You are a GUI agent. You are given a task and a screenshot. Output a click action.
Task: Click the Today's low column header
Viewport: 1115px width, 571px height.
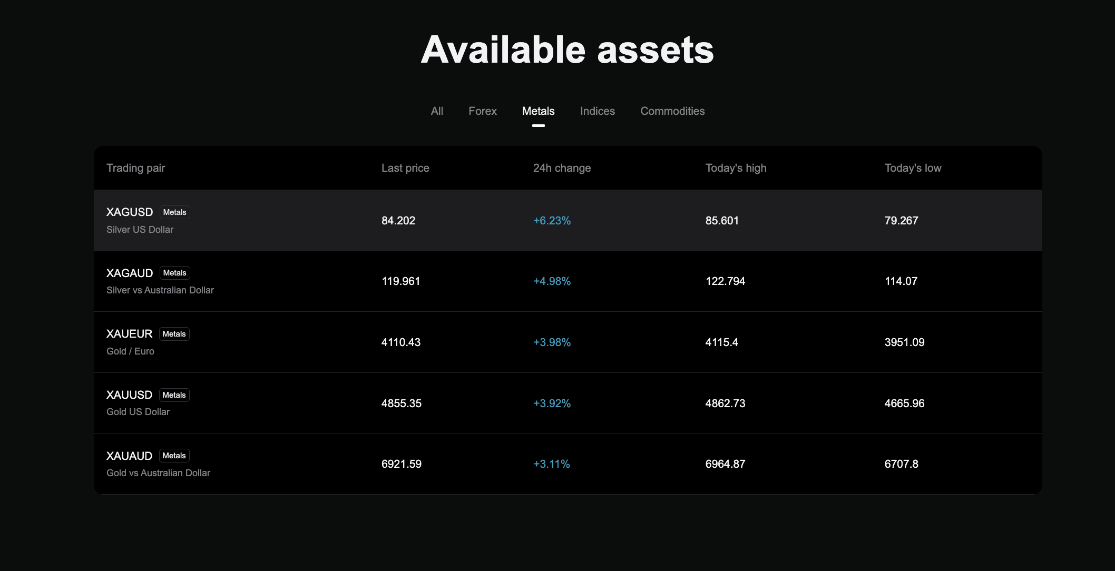913,168
